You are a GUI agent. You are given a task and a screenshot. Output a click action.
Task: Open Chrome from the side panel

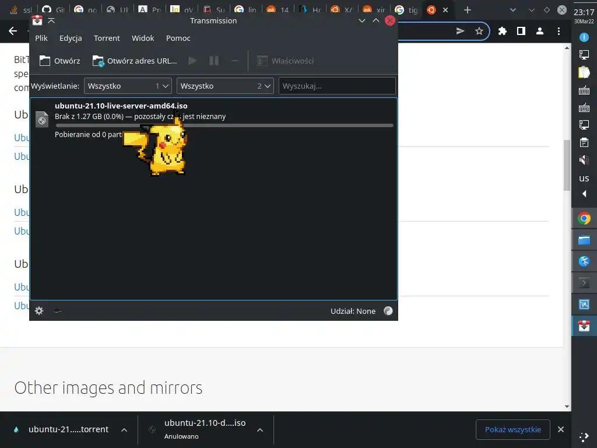point(584,218)
